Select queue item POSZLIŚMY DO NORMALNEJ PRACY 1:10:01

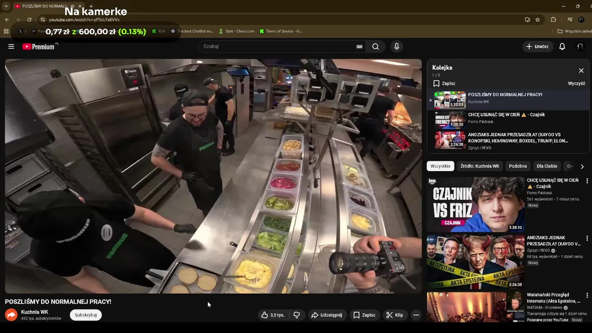click(x=508, y=99)
